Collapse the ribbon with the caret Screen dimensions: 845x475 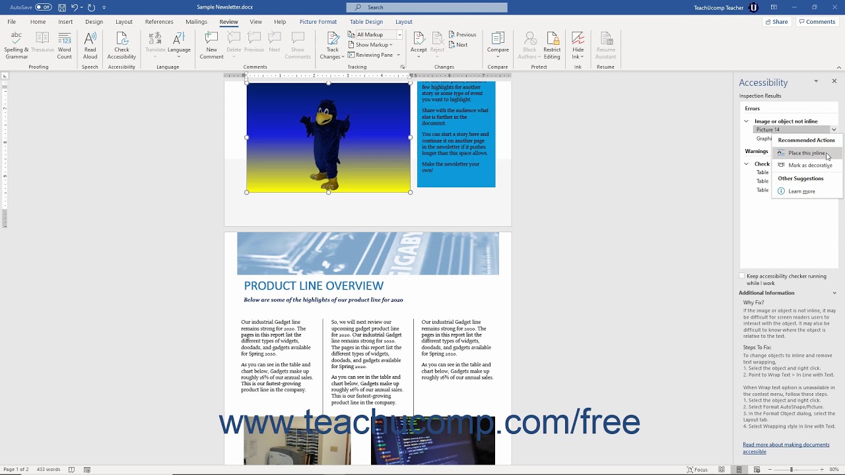point(839,67)
